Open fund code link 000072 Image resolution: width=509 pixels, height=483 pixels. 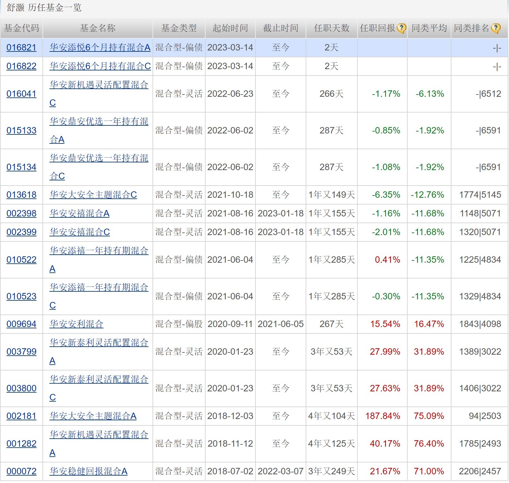coord(22,471)
